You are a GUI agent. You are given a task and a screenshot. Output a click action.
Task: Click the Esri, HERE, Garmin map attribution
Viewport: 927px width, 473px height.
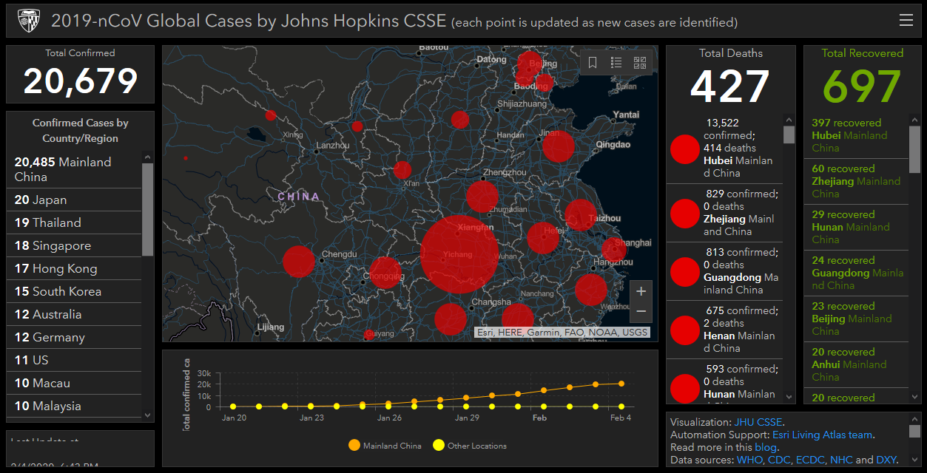563,333
